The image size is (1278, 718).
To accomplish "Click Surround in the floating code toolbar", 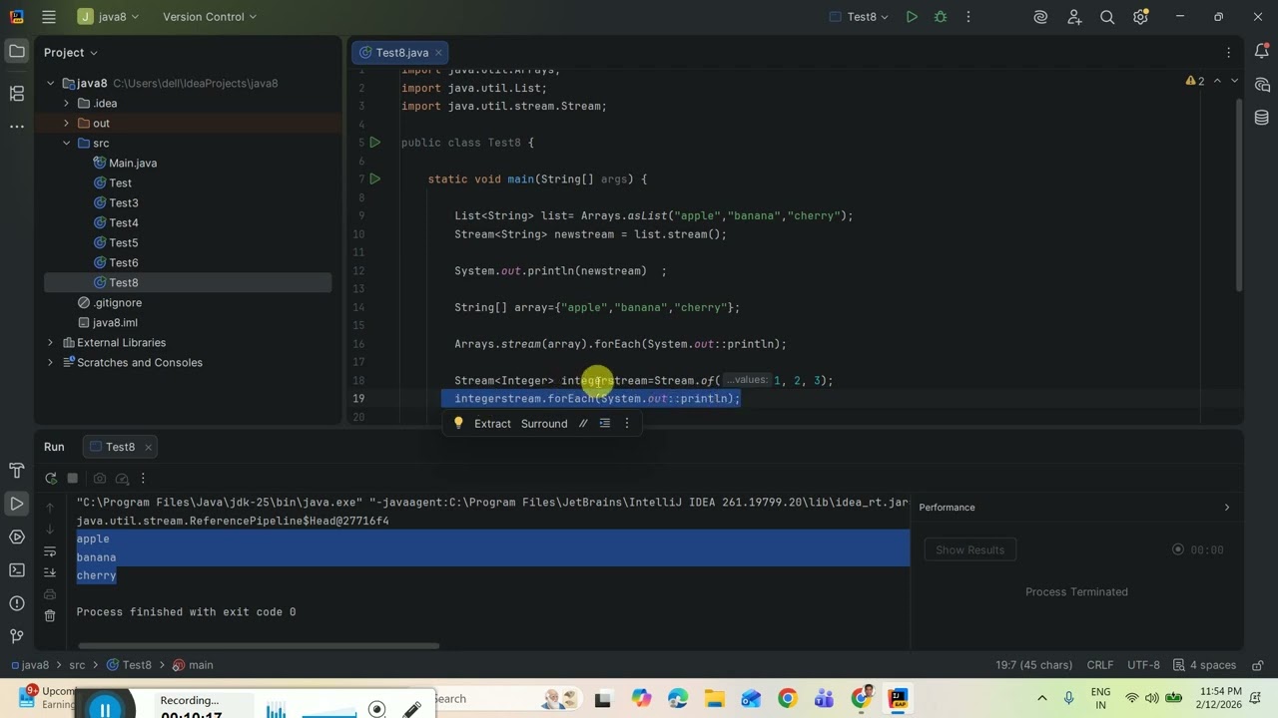I will point(544,424).
